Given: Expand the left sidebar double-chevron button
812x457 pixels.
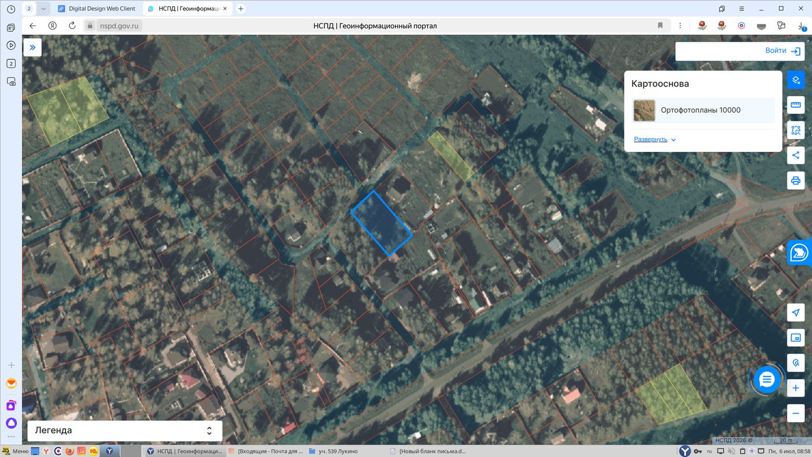Looking at the screenshot, I should pyautogui.click(x=32, y=48).
